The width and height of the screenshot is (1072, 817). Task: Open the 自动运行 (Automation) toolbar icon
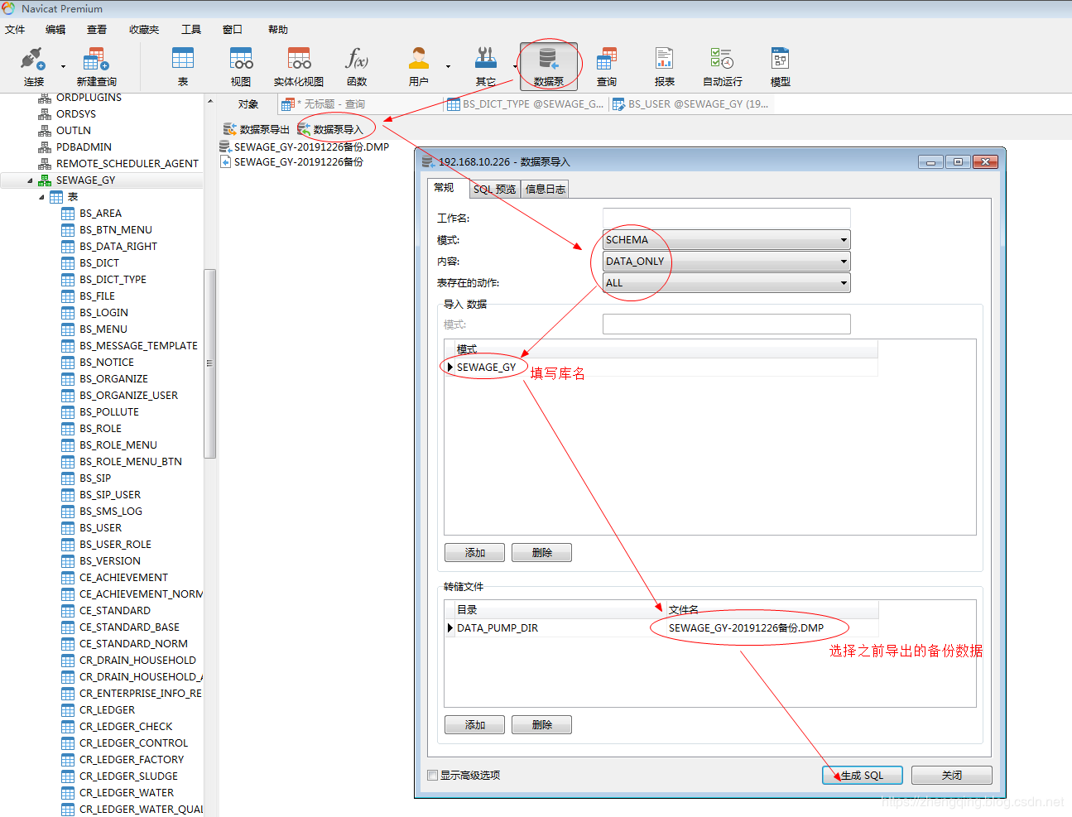[x=722, y=66]
